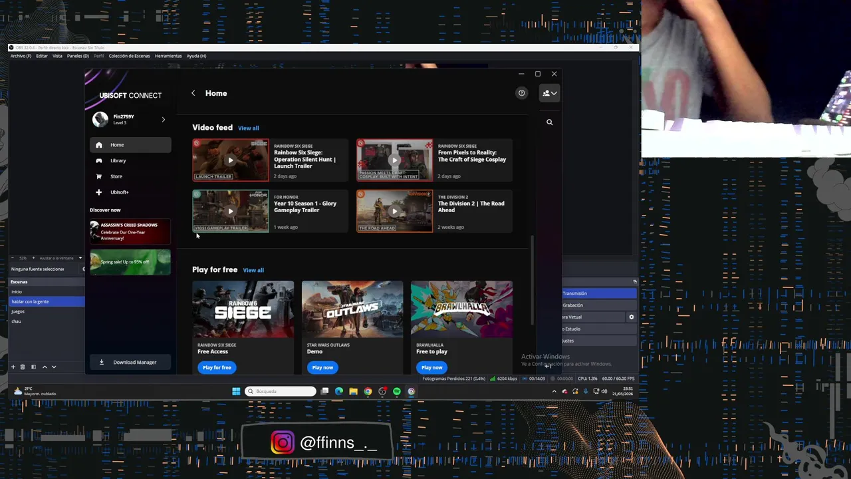Move the OBS scene up
The height and width of the screenshot is (479, 851).
45,367
